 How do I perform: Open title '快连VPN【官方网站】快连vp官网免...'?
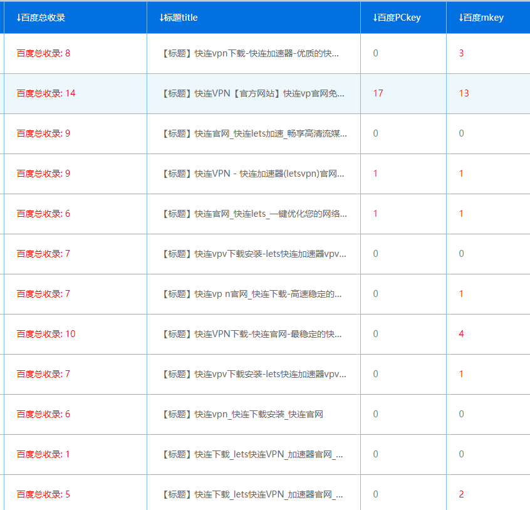(x=253, y=93)
